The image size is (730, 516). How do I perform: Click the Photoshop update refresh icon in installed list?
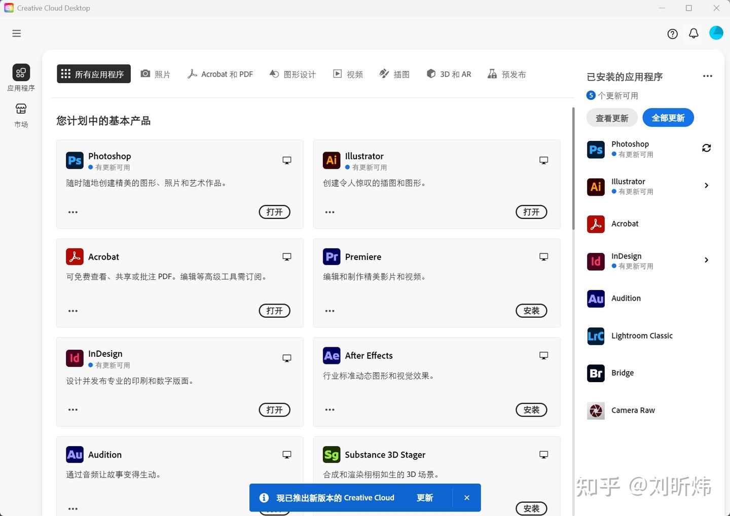pyautogui.click(x=706, y=148)
